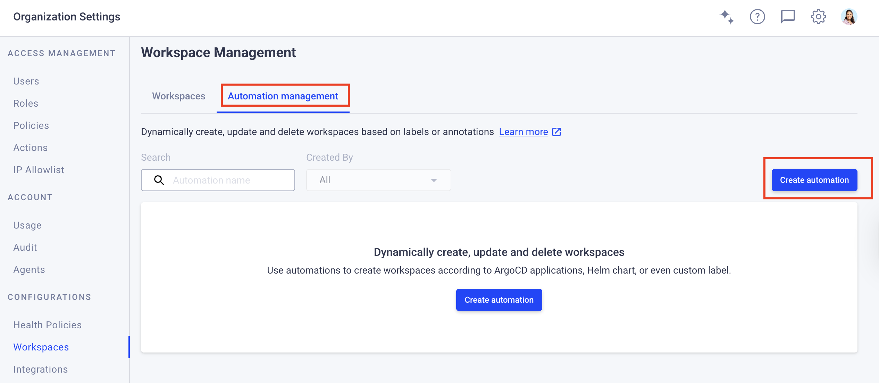Viewport: 879px width, 383px height.
Task: Open the IP Allowlist page
Action: coord(39,170)
